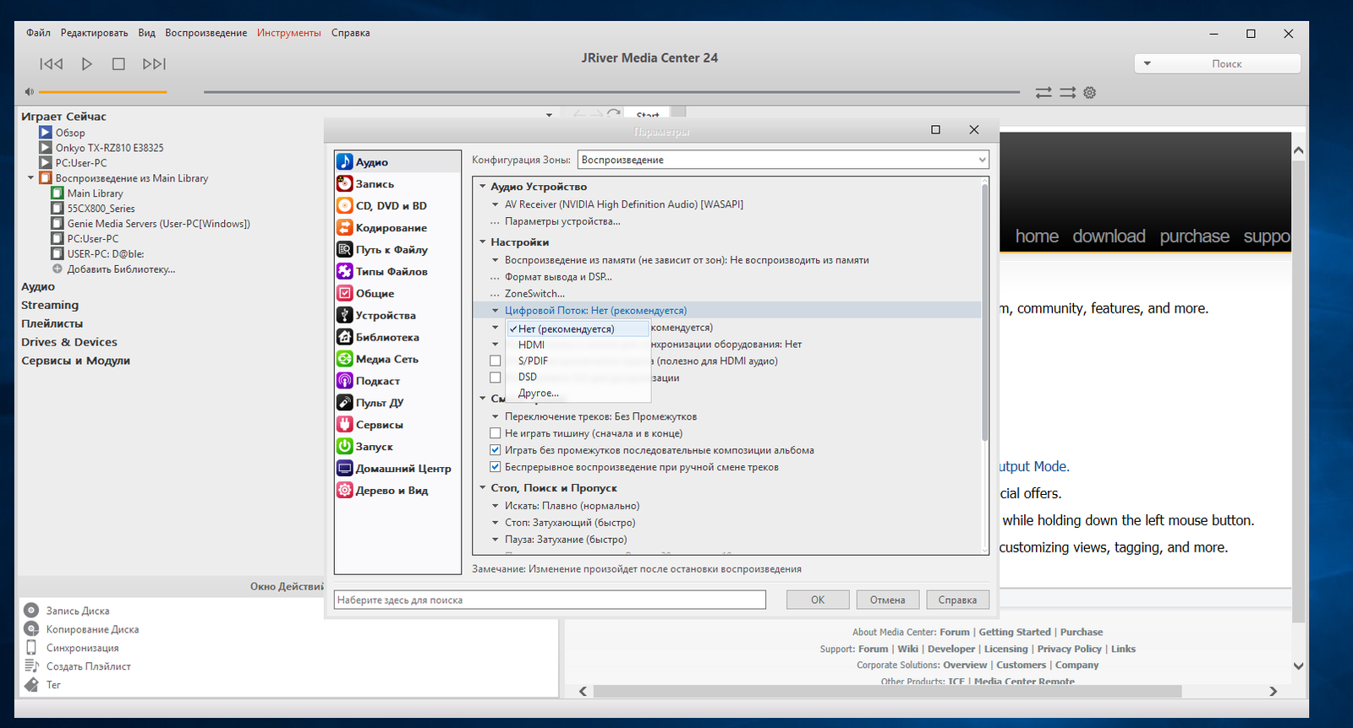Open ZoneSwitch... settings
Image resolution: width=1353 pixels, height=728 pixels.
534,294
